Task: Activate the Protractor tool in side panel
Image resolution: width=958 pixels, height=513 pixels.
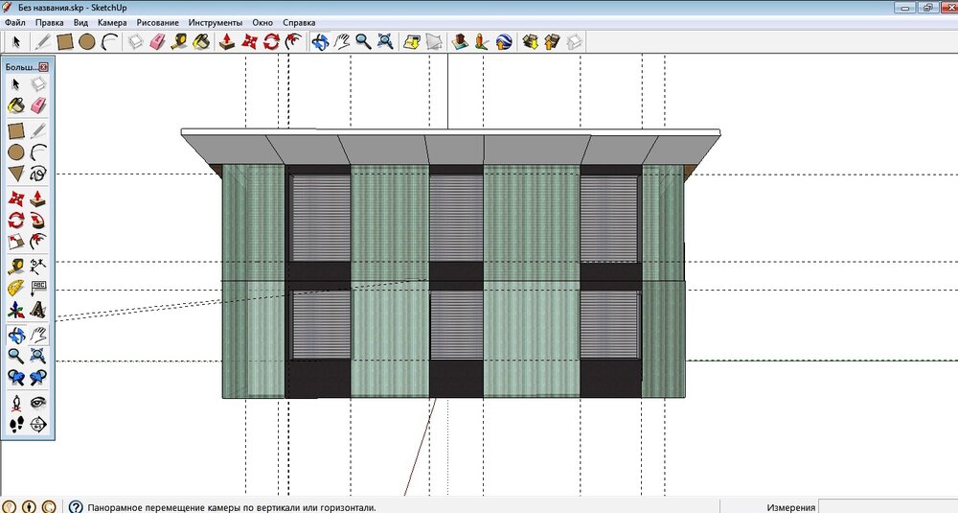Action: (16, 288)
